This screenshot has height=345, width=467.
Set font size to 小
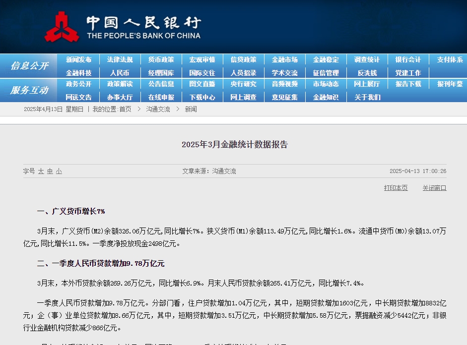[58, 171]
